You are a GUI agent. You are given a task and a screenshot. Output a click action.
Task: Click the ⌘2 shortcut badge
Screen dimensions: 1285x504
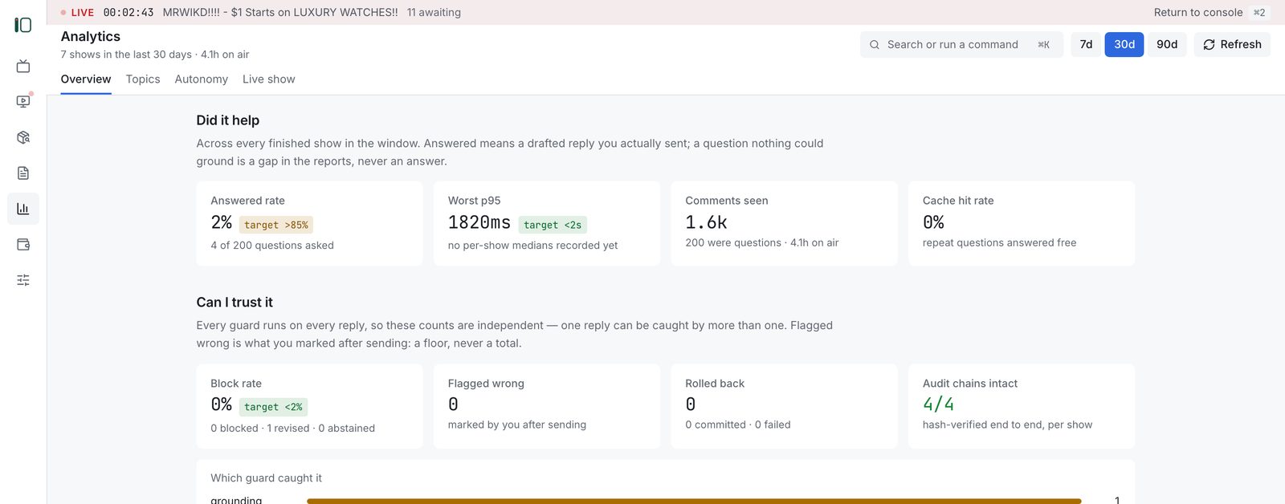click(1259, 12)
